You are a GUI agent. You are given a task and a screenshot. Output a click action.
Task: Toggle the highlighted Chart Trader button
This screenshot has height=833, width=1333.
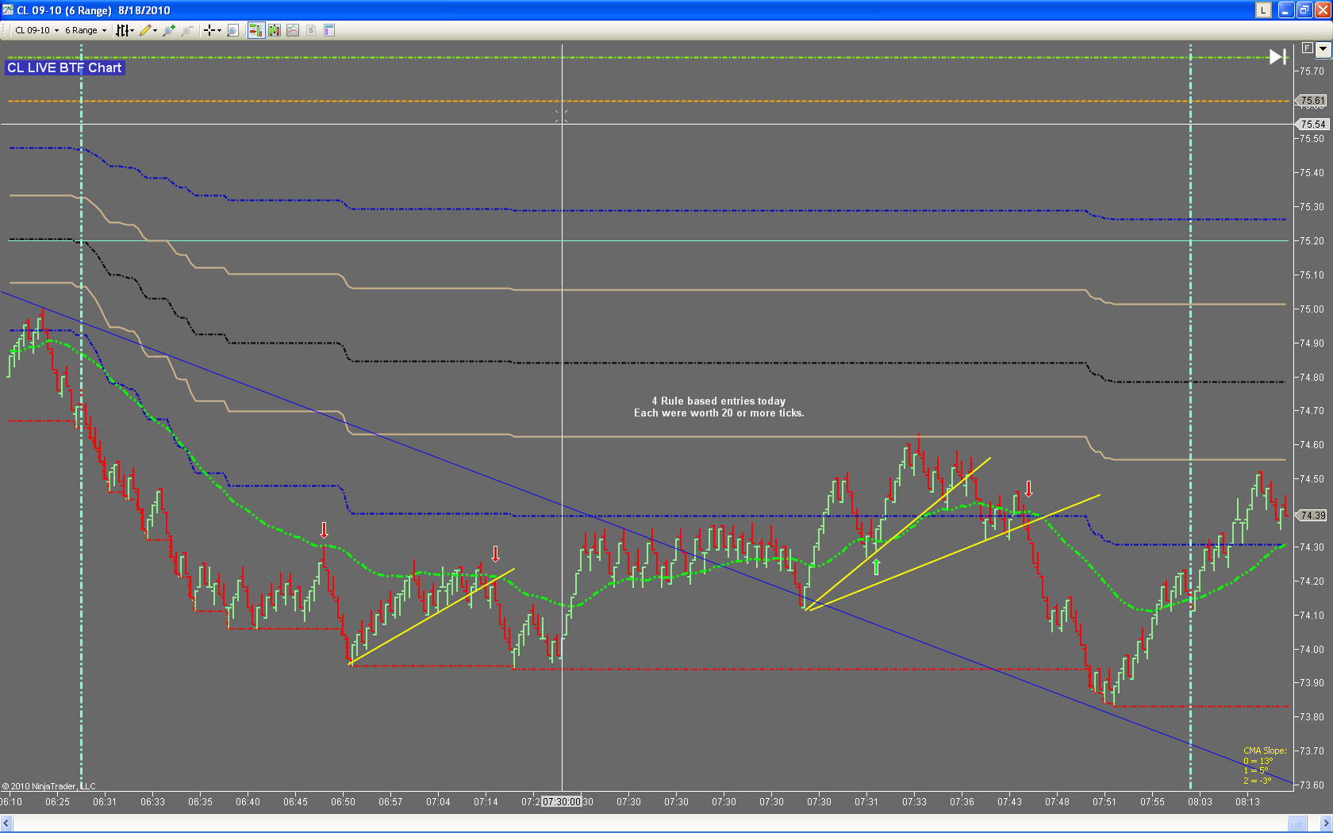coord(255,30)
